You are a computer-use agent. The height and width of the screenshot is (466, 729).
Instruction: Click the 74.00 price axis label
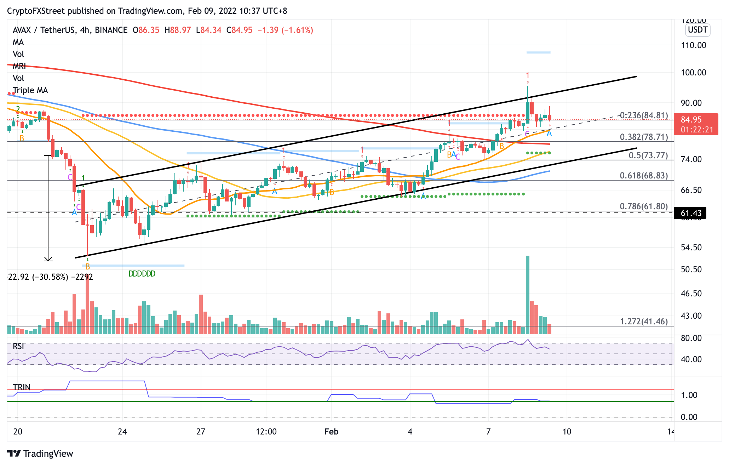pos(691,159)
